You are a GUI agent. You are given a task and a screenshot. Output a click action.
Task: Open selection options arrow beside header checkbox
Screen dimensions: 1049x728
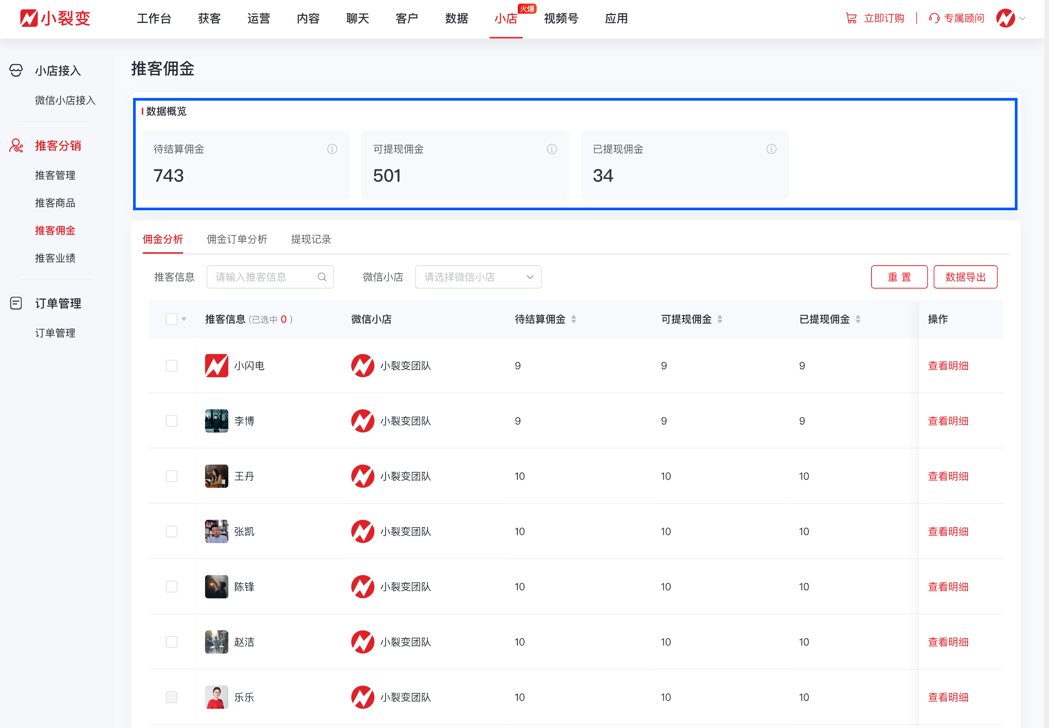click(x=184, y=320)
